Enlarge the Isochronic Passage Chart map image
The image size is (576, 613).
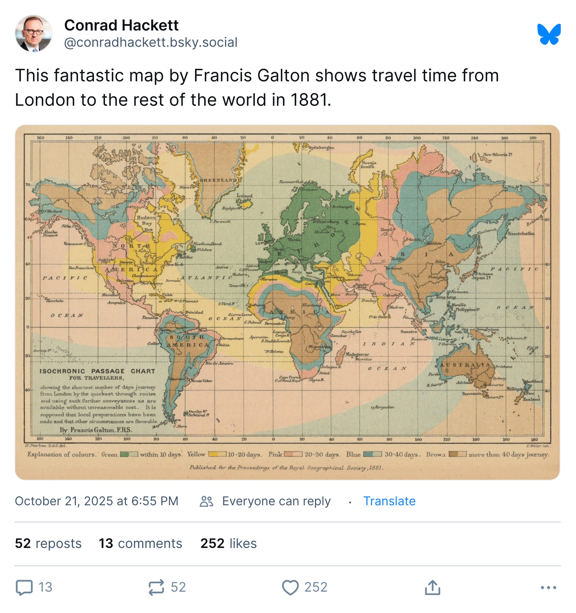pyautogui.click(x=287, y=302)
